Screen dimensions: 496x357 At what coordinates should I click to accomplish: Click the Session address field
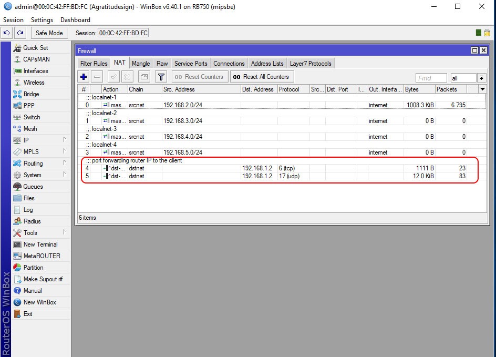123,33
